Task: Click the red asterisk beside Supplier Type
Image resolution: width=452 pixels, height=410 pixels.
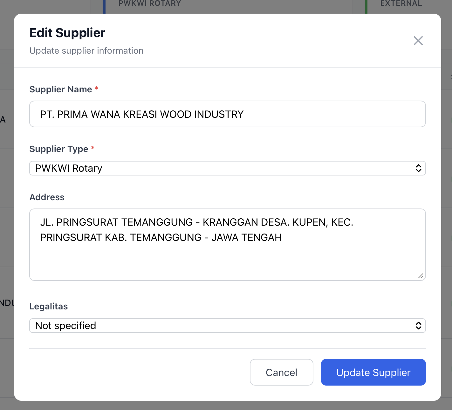Action: click(93, 148)
